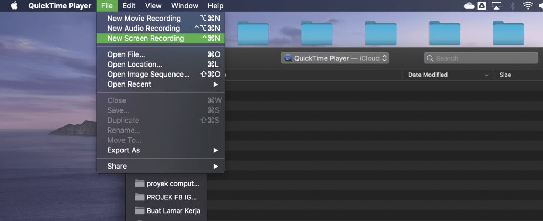
Task: Open the View menu
Action: [153, 6]
